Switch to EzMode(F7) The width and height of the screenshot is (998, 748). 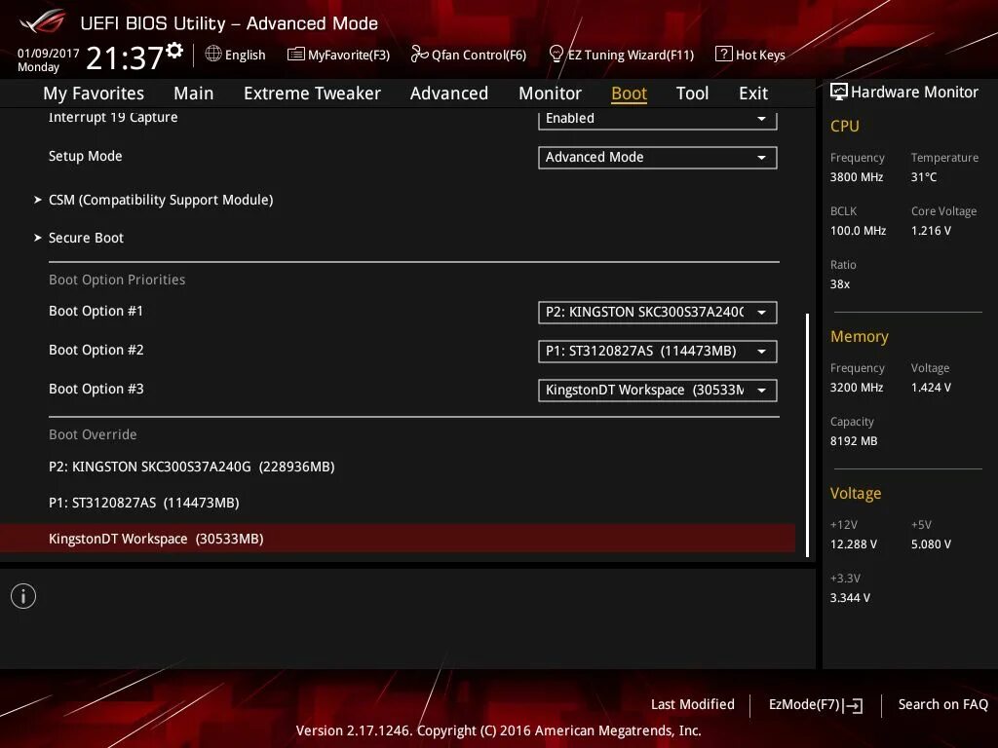[x=816, y=705]
